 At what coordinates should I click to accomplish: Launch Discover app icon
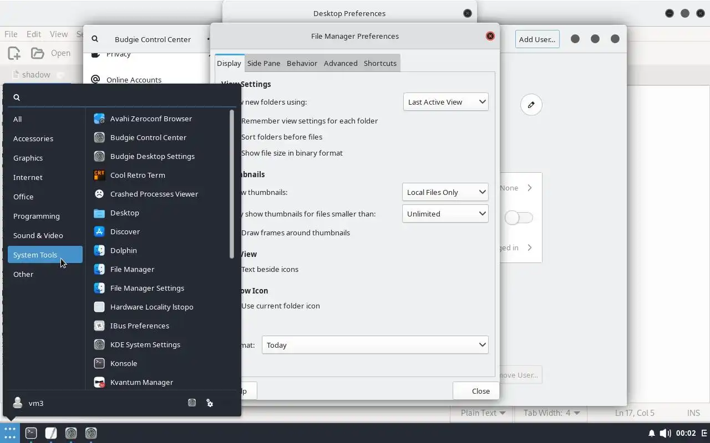pyautogui.click(x=99, y=231)
